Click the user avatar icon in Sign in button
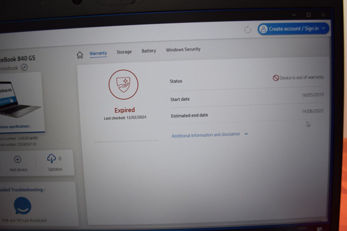This screenshot has width=347, height=231. (x=263, y=29)
